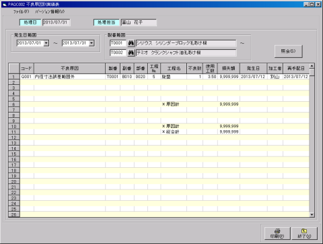The height and width of the screenshot is (244, 323).
Task: Click the 9,999,999 total in row 11
Action: click(229, 132)
